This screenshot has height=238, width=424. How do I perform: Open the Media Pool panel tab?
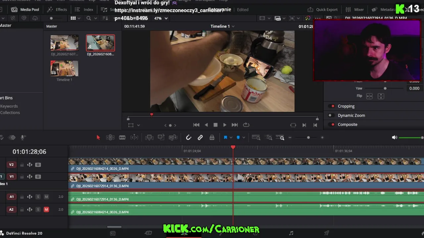25,10
